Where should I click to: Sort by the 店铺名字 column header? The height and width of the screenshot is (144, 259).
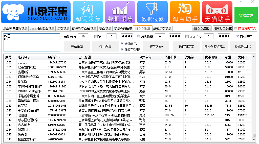32,57
